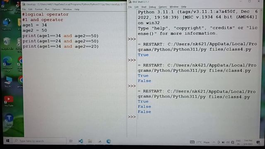Click the print line with age2==20

point(60,46)
